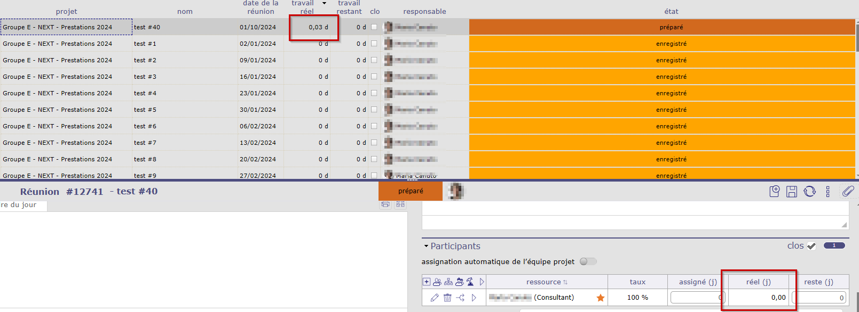Click the print icon above the agenda editor
The height and width of the screenshot is (312, 859).
click(385, 204)
